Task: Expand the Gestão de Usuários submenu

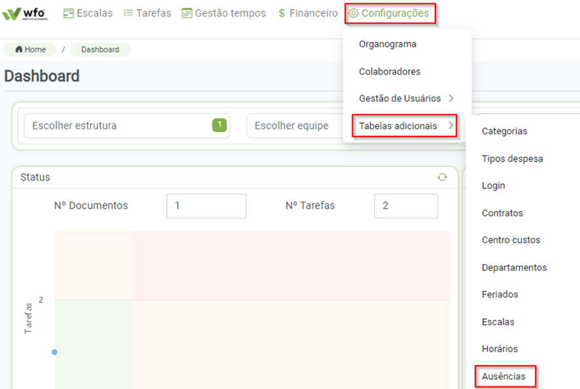Action: pyautogui.click(x=406, y=98)
